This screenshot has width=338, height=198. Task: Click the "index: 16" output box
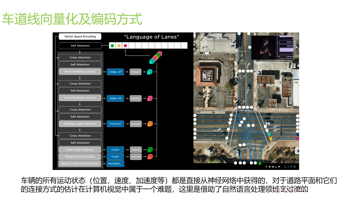115,98
